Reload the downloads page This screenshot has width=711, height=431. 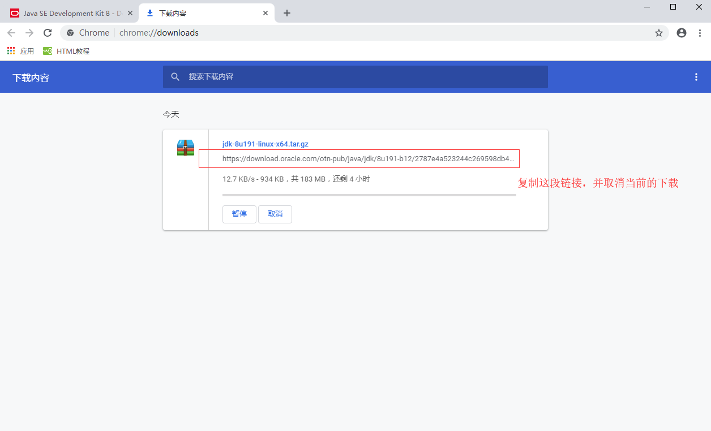[48, 33]
